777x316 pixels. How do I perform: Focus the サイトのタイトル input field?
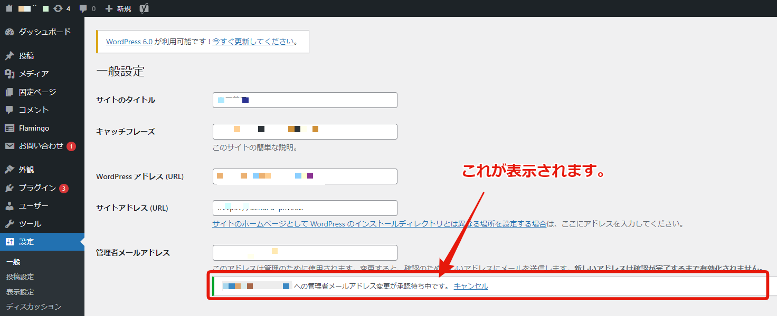pyautogui.click(x=305, y=100)
